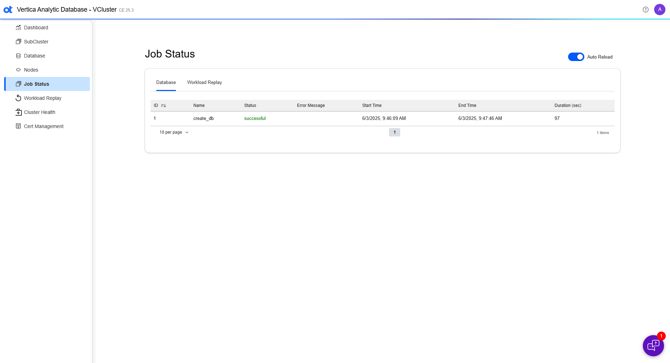This screenshot has width=670, height=363.
Task: Open the user avatar account menu
Action: (659, 10)
